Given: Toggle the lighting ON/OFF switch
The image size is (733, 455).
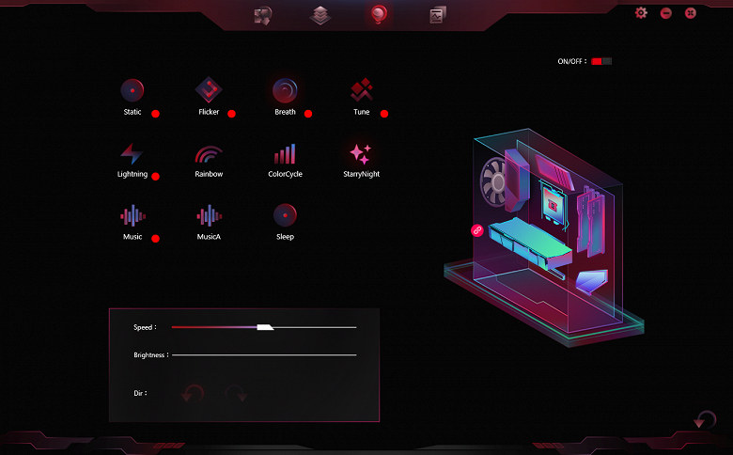Looking at the screenshot, I should pyautogui.click(x=601, y=61).
